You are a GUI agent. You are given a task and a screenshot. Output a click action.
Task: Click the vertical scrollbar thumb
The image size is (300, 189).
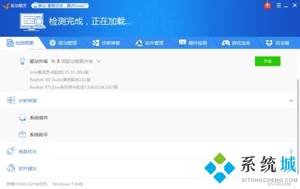pos(297,126)
